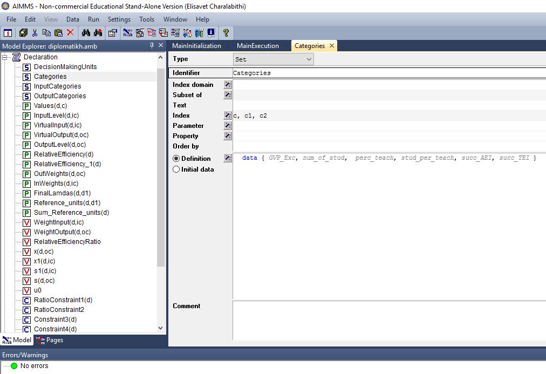Open the Property attribute wizard button
Viewport: 546px width, 374px height.
tap(228, 136)
